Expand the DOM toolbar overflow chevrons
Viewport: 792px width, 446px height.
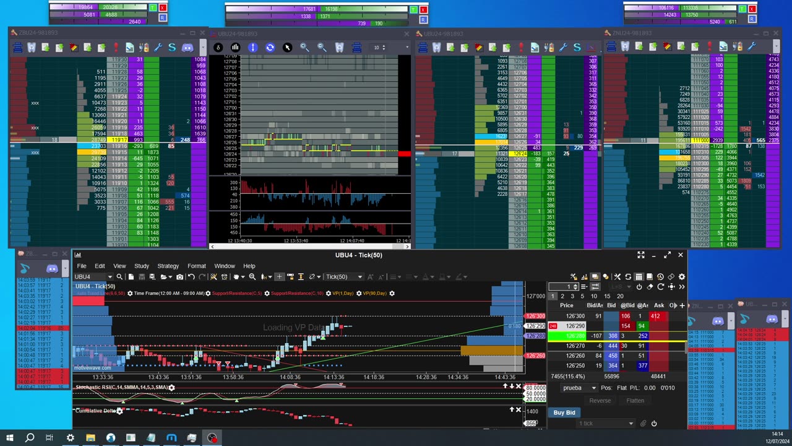(x=682, y=287)
